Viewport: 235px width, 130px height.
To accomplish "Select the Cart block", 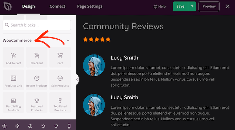I will point(60,57).
